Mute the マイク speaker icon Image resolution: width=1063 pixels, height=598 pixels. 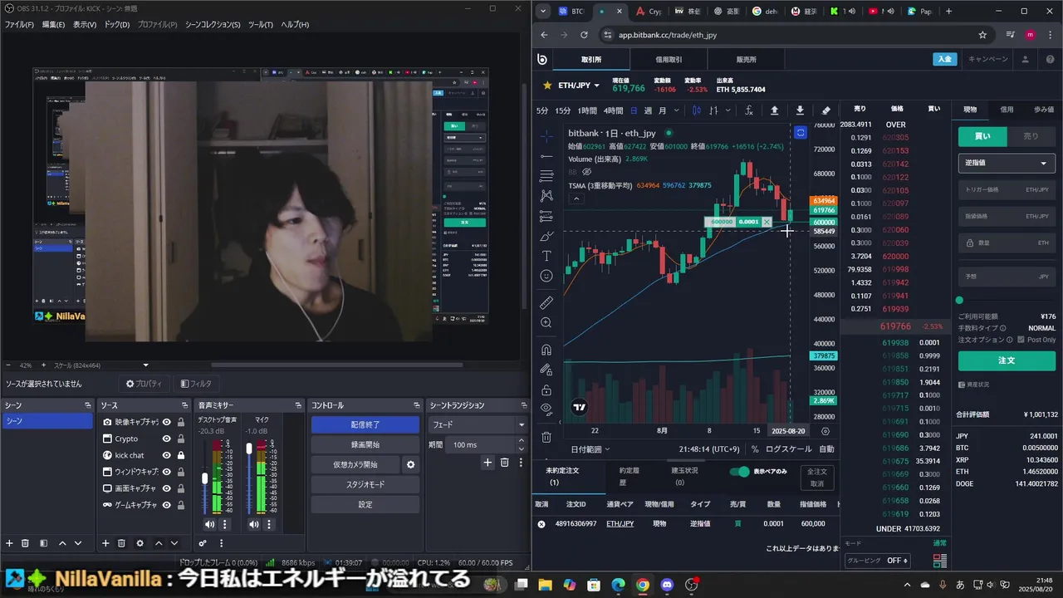[254, 524]
